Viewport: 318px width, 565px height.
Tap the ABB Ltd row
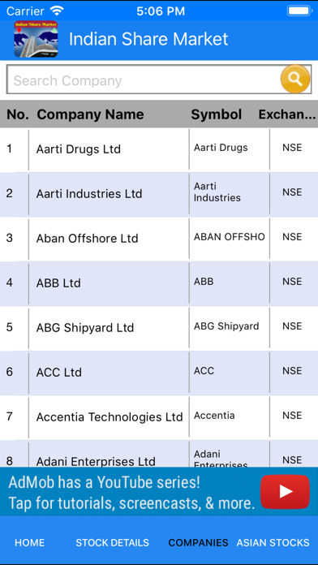[159, 283]
